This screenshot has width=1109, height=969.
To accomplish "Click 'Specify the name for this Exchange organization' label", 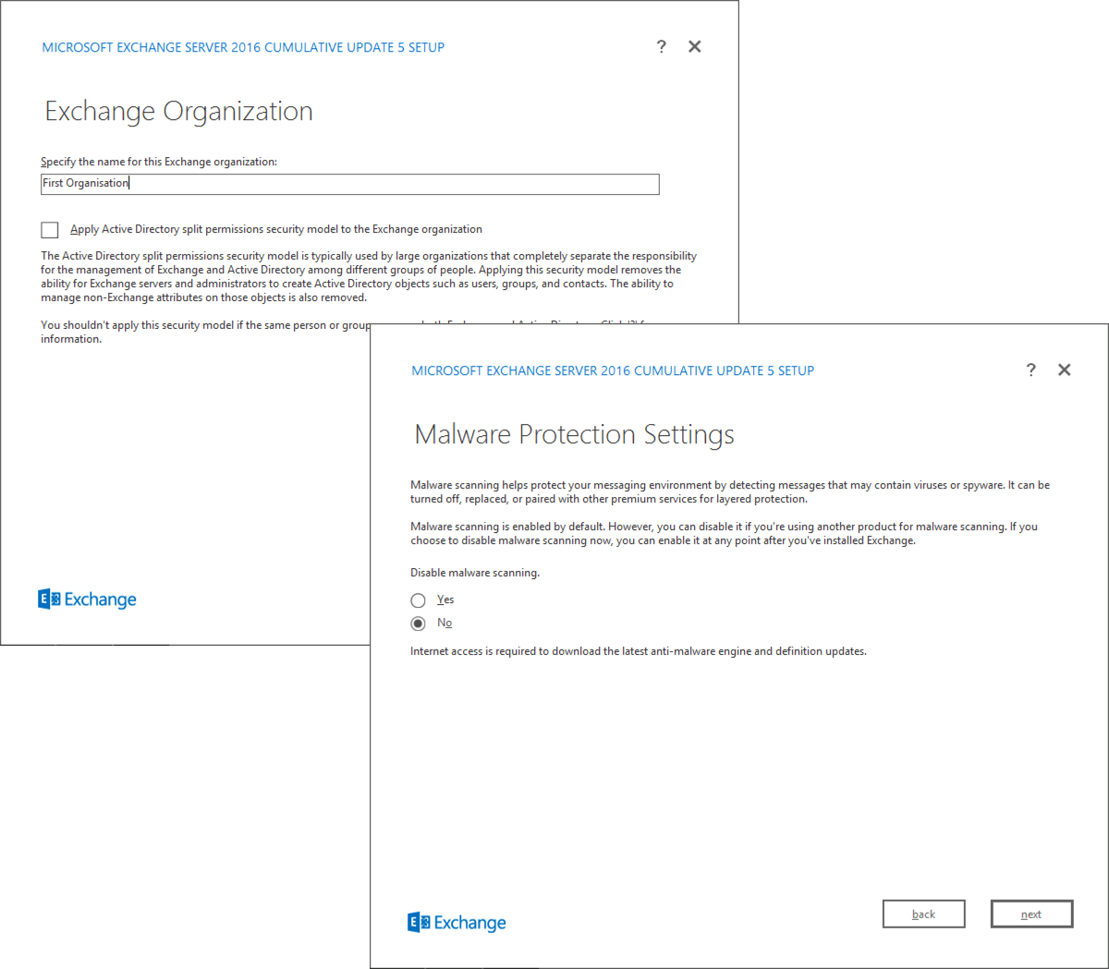I will (x=159, y=162).
